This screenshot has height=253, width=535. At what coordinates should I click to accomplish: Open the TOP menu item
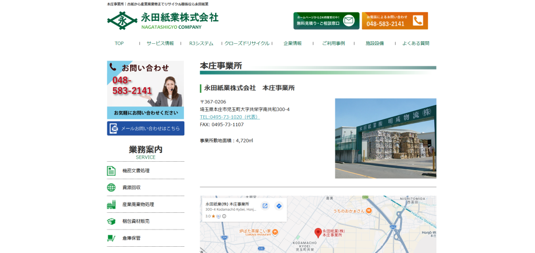119,43
